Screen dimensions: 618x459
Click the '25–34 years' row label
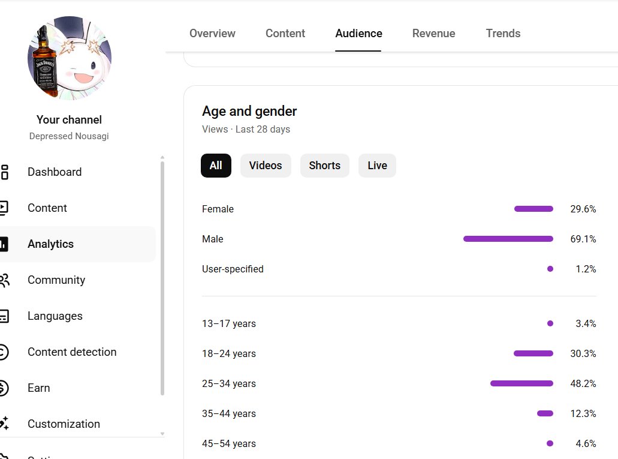click(229, 383)
